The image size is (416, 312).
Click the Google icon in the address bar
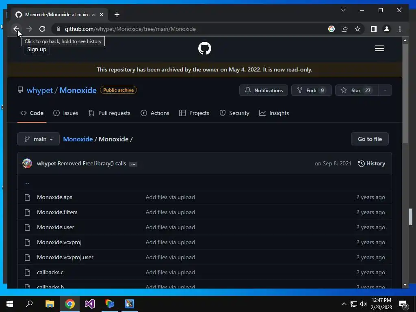pyautogui.click(x=331, y=29)
